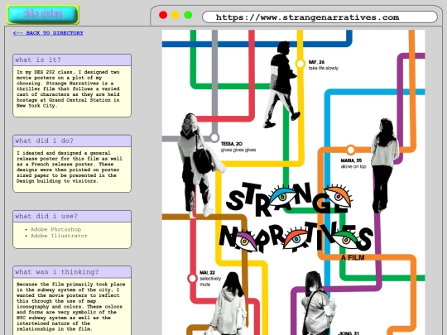447x335 pixels.
Task: Click the French release poster paragraph
Action: (x=70, y=167)
